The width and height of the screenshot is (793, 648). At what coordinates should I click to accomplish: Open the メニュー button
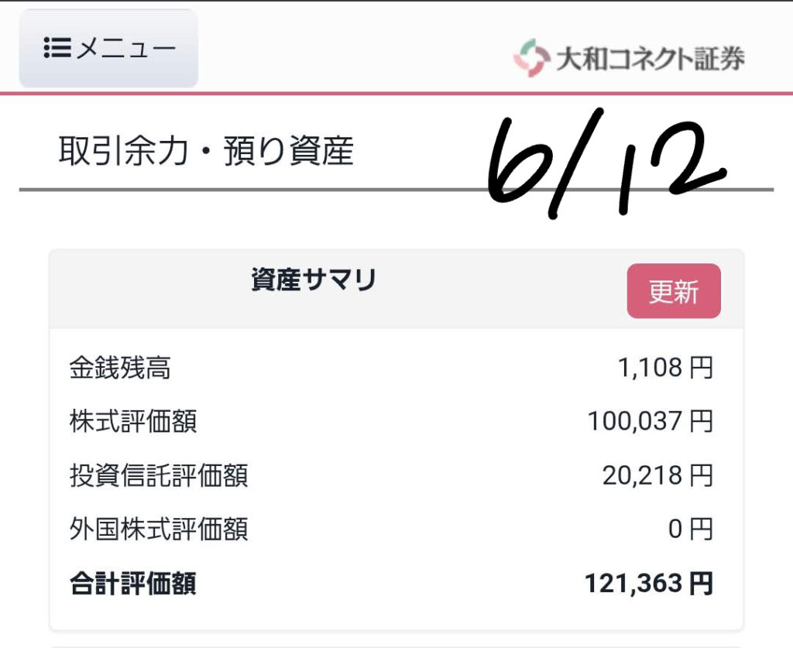[x=108, y=49]
